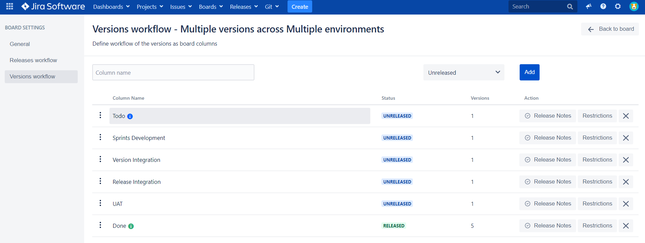Open the Unreleased status dropdown
The image size is (645, 243).
coord(464,72)
